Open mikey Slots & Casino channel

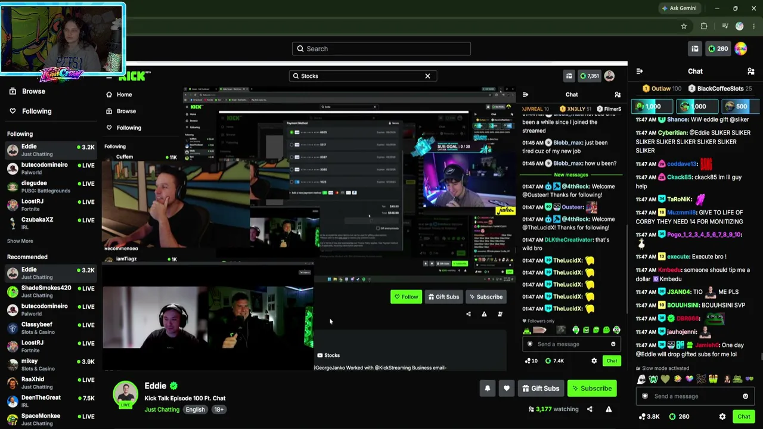(x=51, y=365)
